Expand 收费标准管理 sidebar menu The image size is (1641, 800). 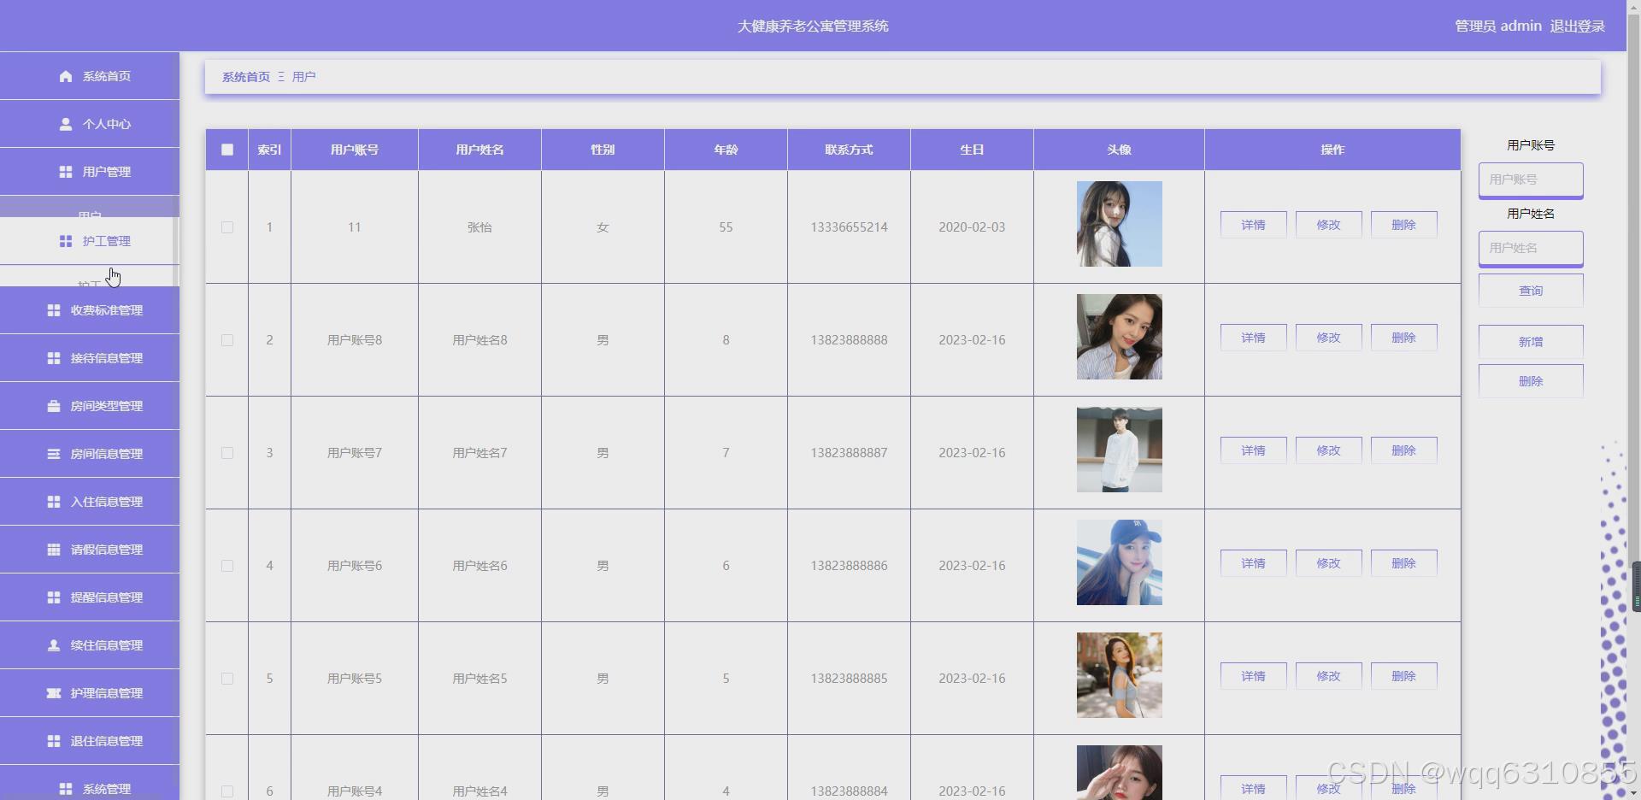click(90, 310)
